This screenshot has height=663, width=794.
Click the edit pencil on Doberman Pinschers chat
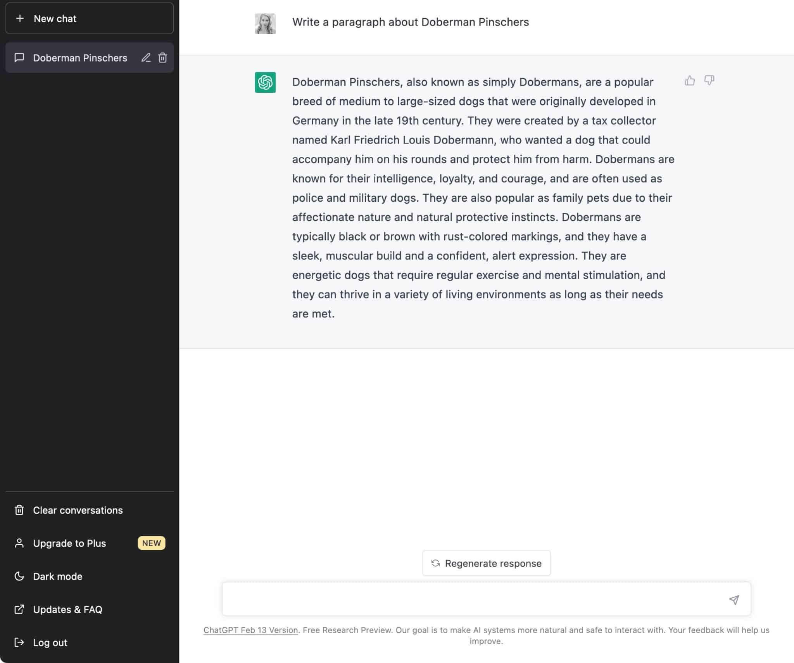(146, 58)
